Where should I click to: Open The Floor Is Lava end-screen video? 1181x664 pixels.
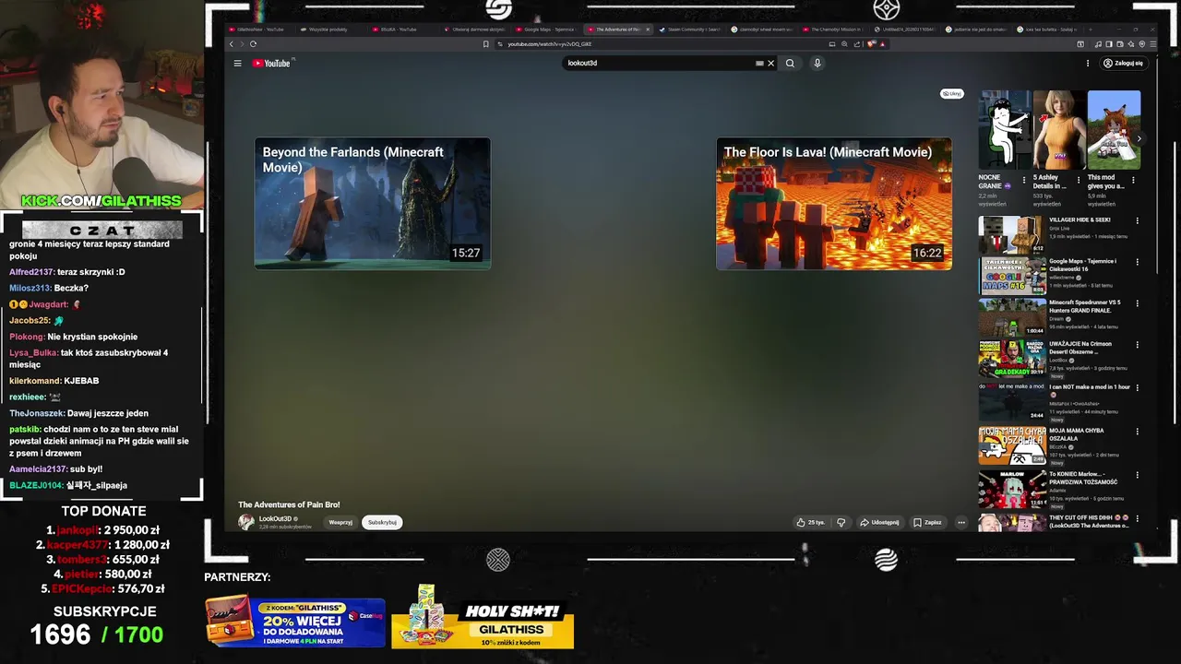[834, 204]
